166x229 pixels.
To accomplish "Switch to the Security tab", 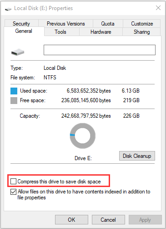I will tap(21, 24).
